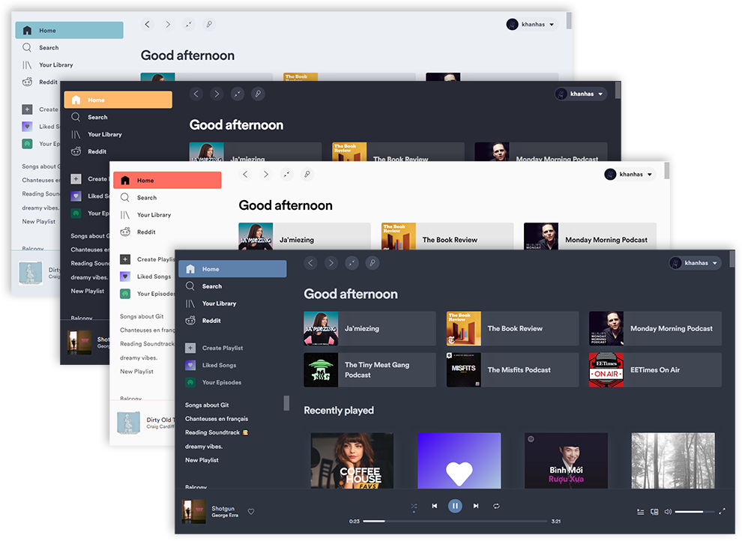This screenshot has width=742, height=541.
Task: Adjust the volume slider in the player bar
Action: pos(695,512)
